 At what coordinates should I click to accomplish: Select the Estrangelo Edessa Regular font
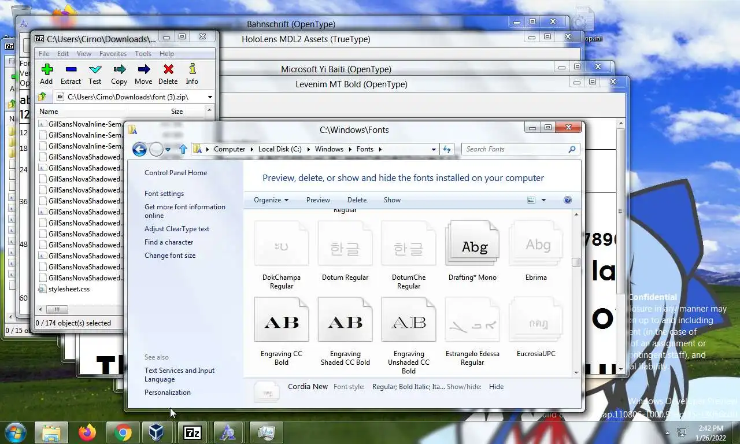[472, 332]
